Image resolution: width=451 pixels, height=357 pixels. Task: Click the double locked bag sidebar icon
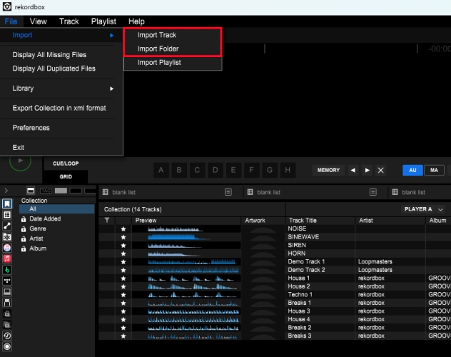pos(7,324)
